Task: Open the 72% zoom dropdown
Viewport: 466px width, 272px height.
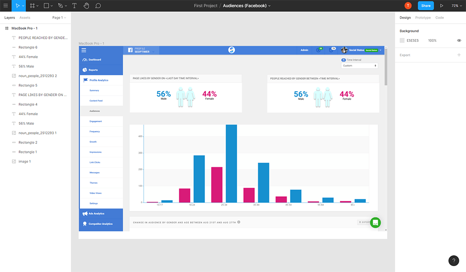Action: coord(456,5)
